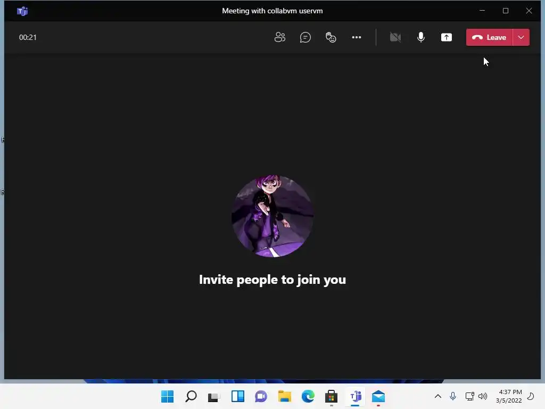Open the reactions and raise hand icon
The height and width of the screenshot is (409, 545).
click(331, 37)
